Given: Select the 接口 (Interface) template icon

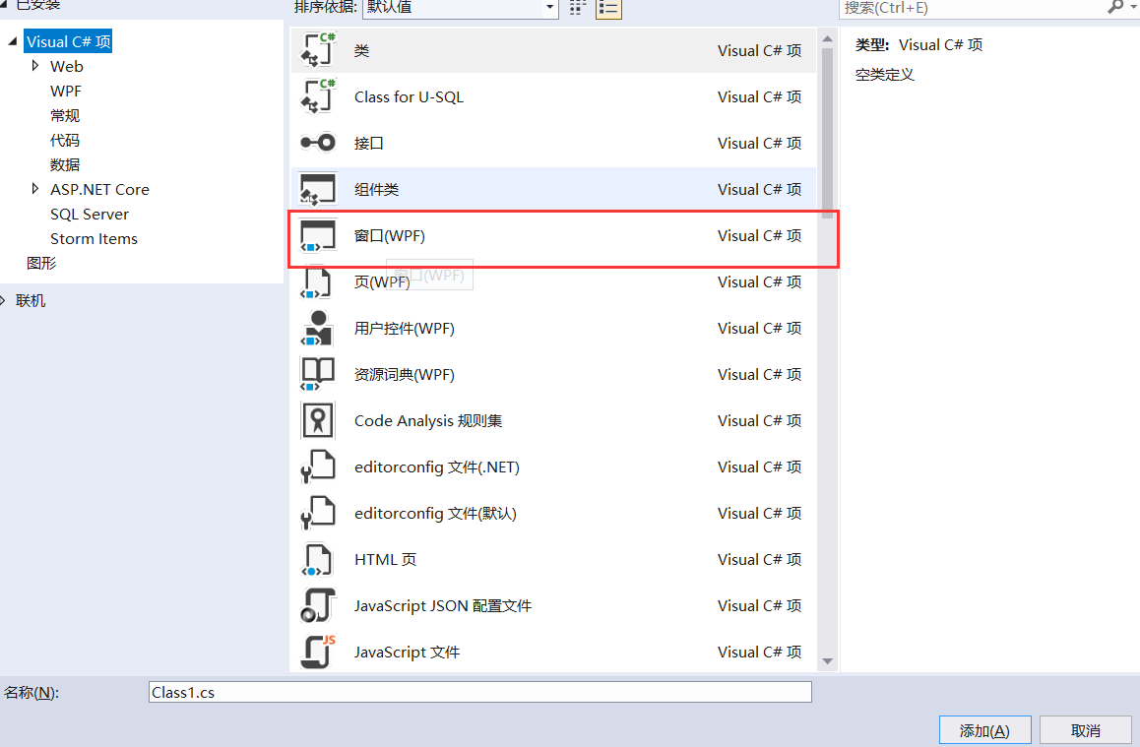Looking at the screenshot, I should click(x=317, y=143).
